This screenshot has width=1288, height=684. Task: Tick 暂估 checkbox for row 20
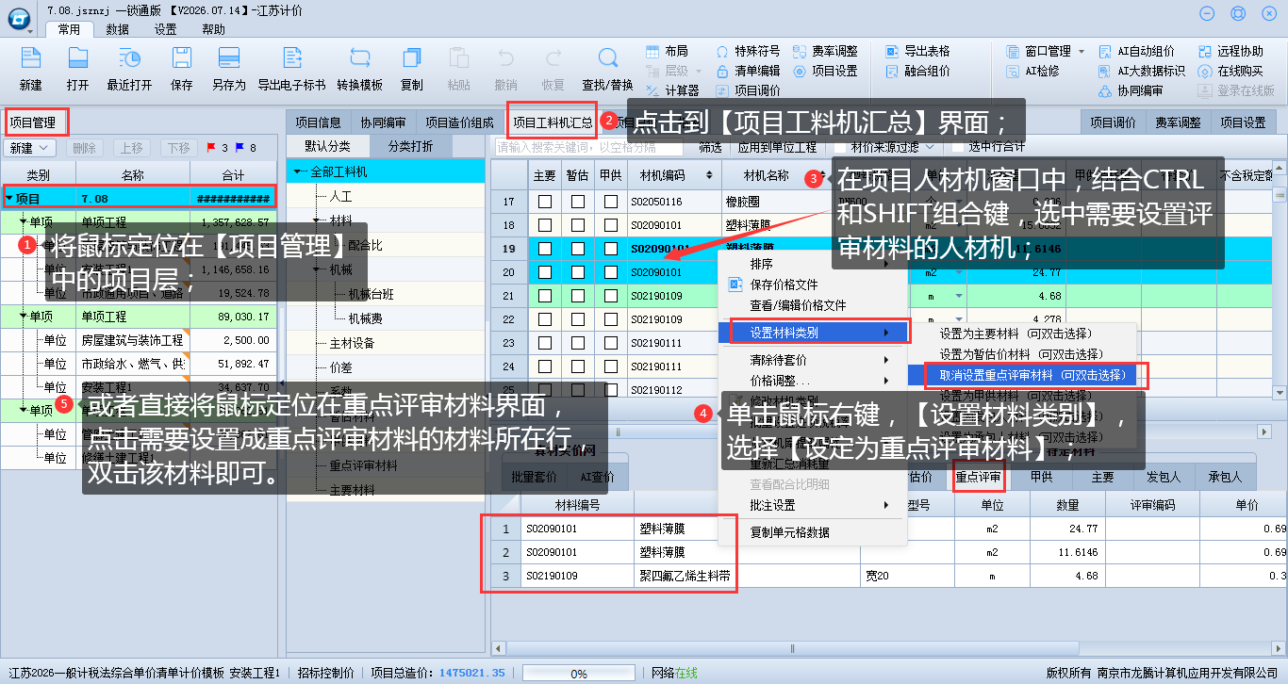[577, 272]
